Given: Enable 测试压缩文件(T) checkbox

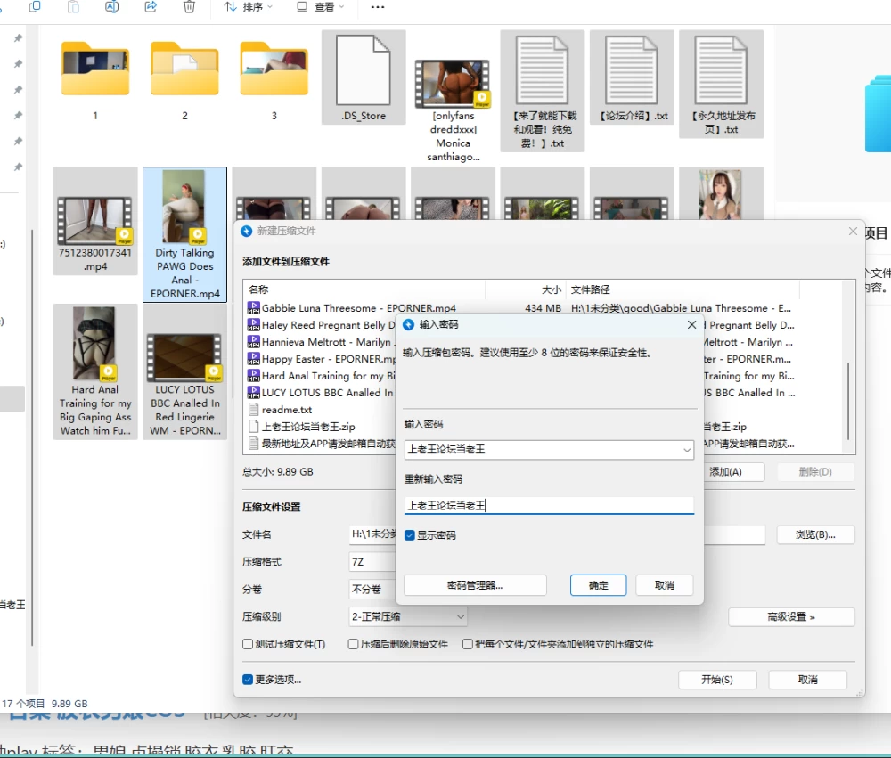Looking at the screenshot, I should point(248,644).
